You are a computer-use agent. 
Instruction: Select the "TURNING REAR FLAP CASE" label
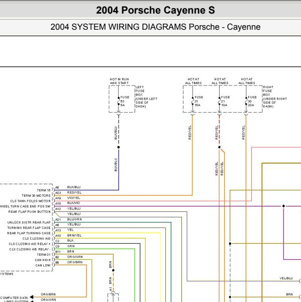29,228
